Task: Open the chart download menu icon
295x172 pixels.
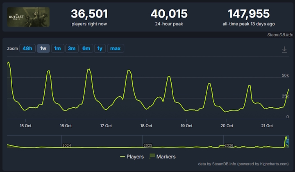Action: 284,50
